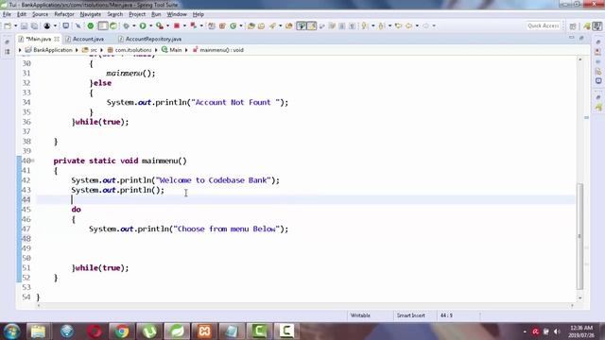Open the Back history dropdown arrow
605x340 pixels.
pyautogui.click(x=417, y=25)
